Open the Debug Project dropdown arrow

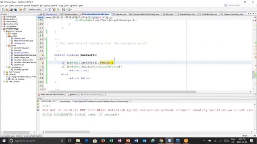point(66,10)
